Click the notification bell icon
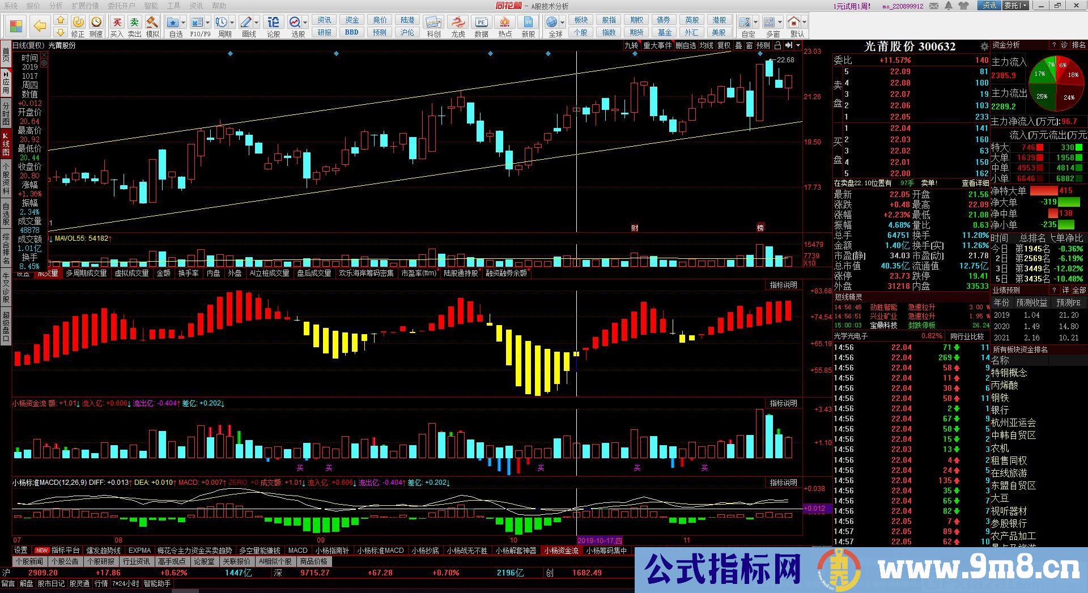 (950, 6)
